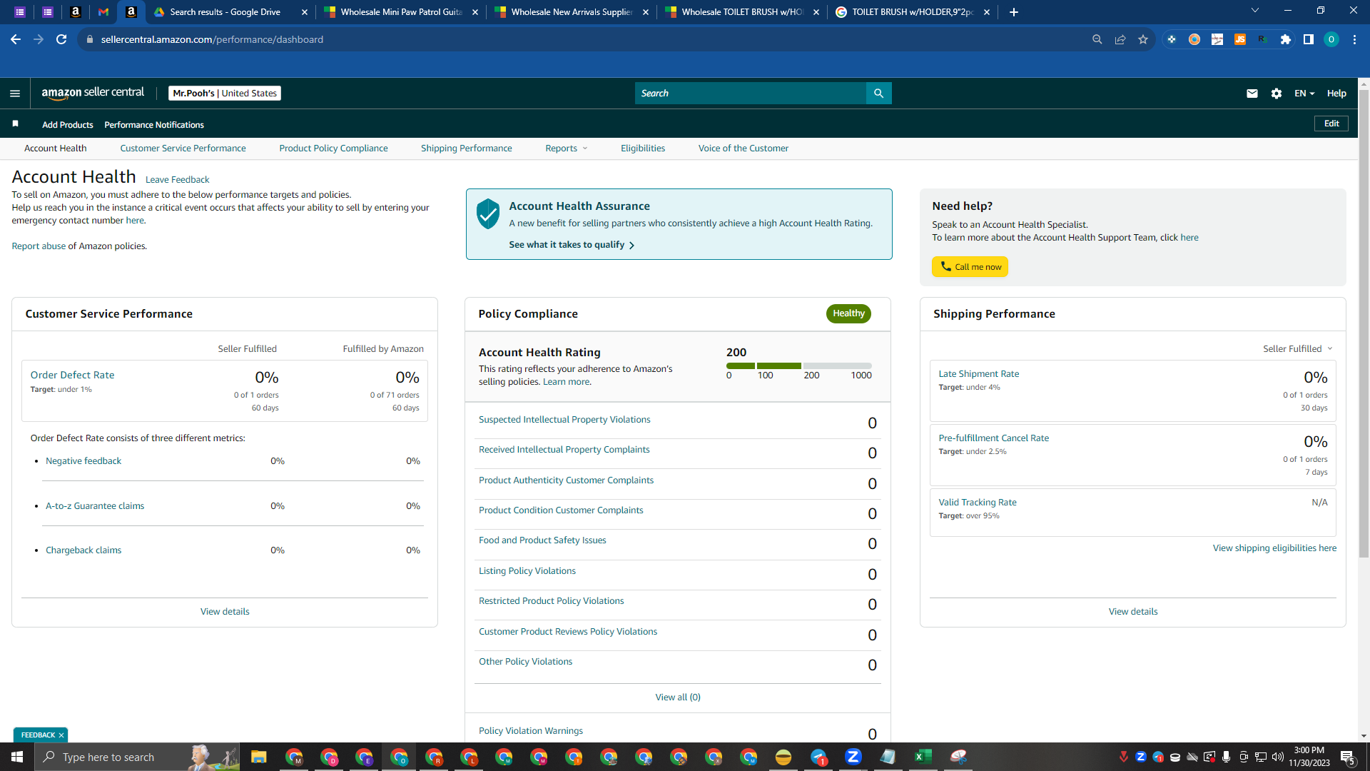The width and height of the screenshot is (1370, 771).
Task: Open the Order Defect Rate link
Action: (x=72, y=375)
